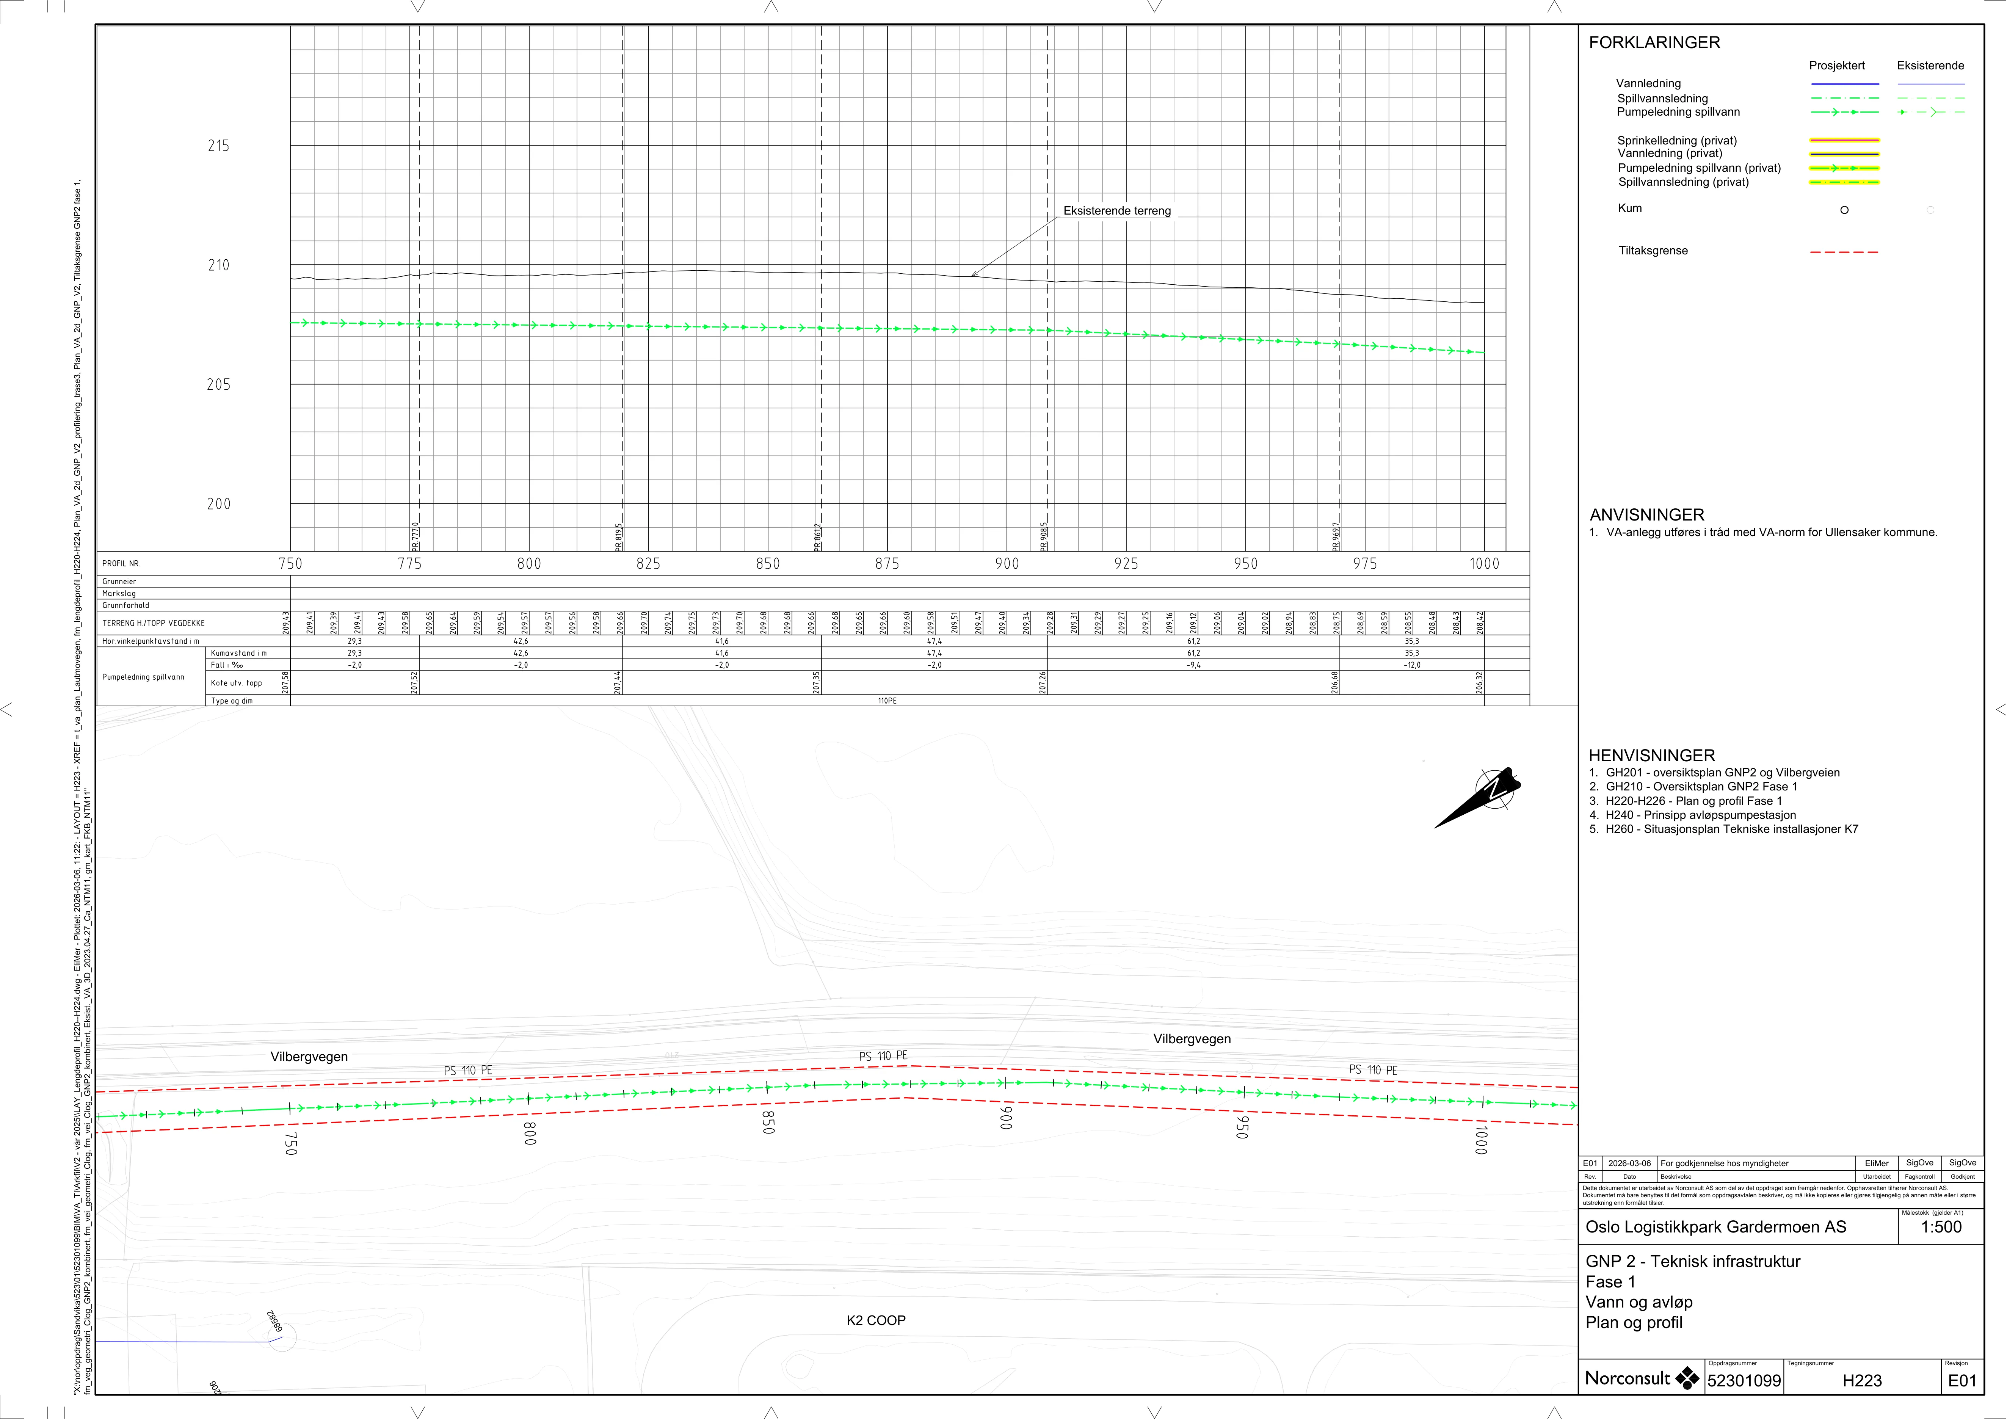Select the HENVISNINGER heading
Image resolution: width=2007 pixels, height=1419 pixels.
click(1651, 756)
